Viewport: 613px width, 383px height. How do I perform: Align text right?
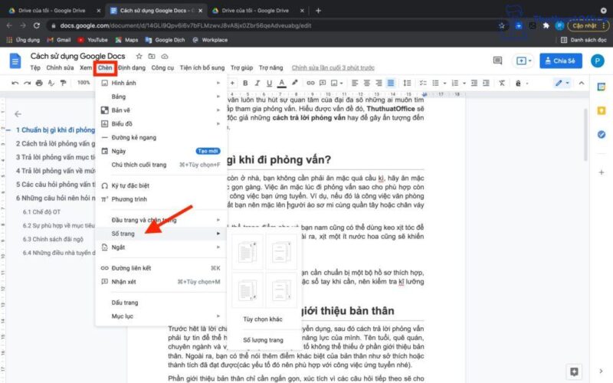[x=379, y=83]
